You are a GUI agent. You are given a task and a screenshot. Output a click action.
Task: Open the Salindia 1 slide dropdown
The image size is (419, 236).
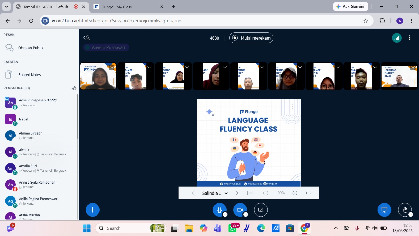[215, 193]
